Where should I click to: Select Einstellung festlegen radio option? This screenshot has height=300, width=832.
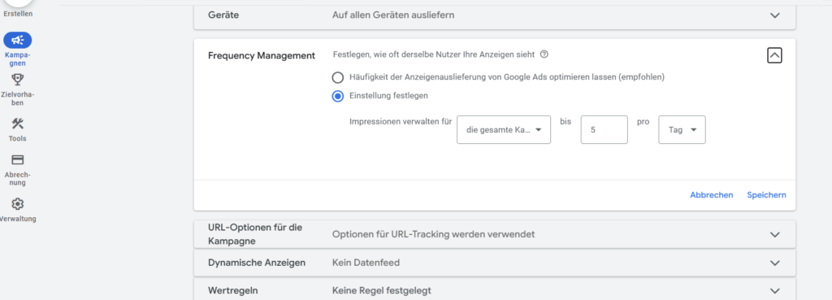click(338, 96)
